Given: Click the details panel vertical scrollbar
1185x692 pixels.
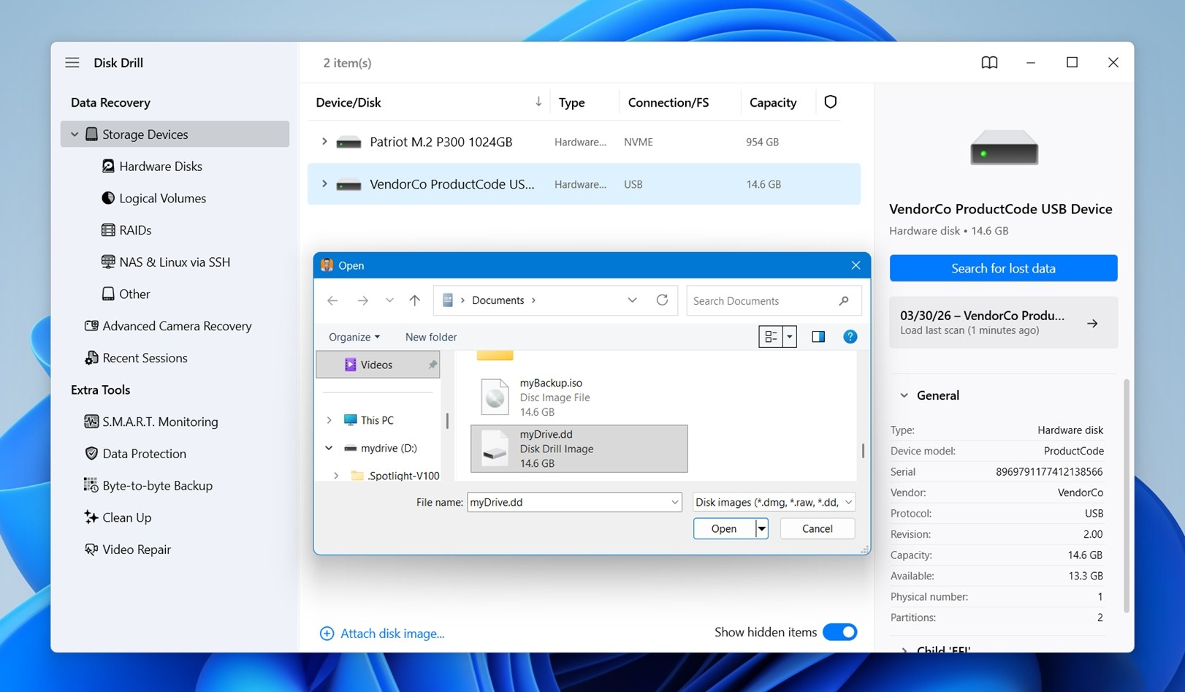Looking at the screenshot, I should point(1127,495).
